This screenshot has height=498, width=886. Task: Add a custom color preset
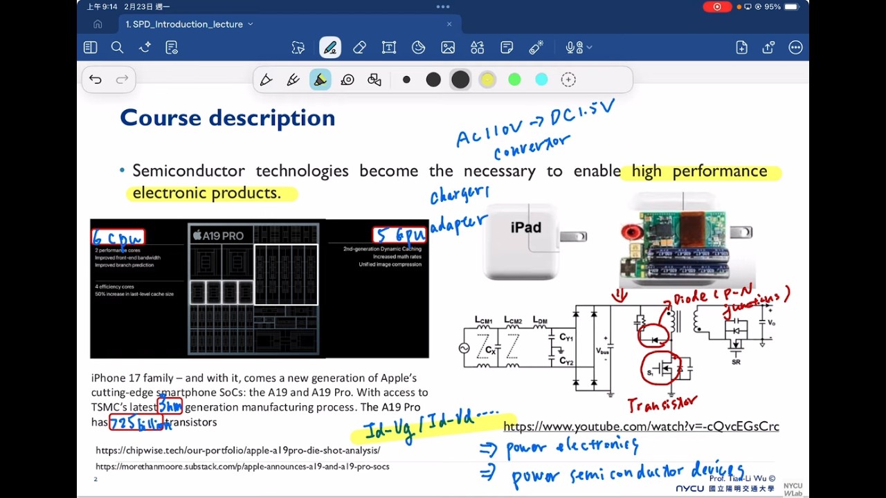tap(568, 80)
